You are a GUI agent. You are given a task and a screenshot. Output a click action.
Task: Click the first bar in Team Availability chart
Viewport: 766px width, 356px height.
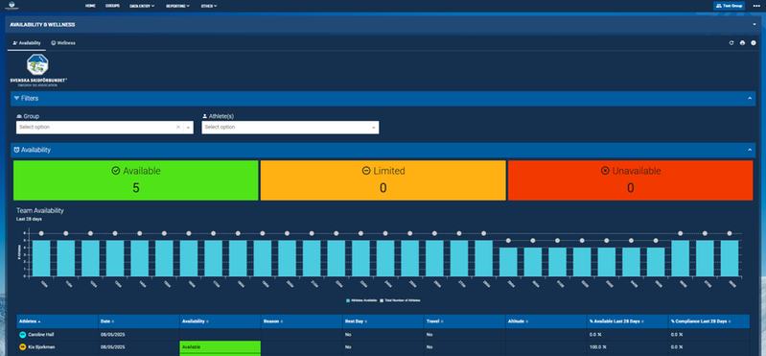pos(41,258)
